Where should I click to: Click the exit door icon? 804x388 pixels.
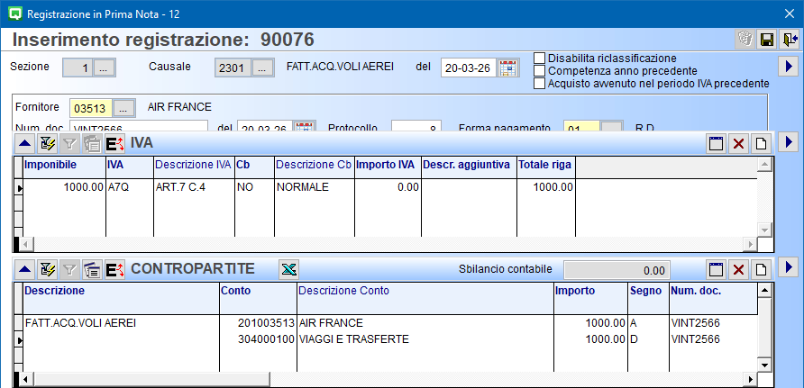click(x=790, y=39)
